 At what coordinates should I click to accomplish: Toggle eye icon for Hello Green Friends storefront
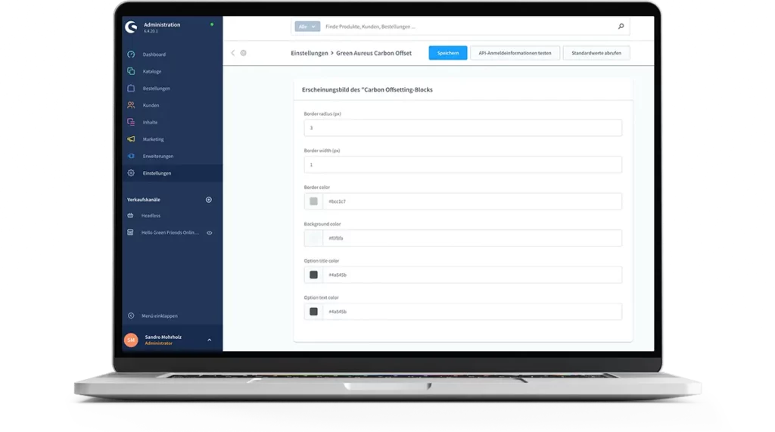[209, 232]
